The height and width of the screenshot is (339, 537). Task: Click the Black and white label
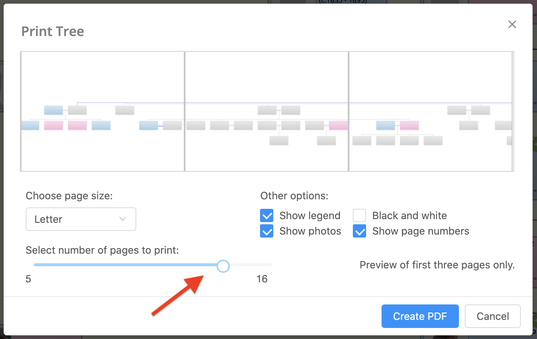[x=409, y=215]
